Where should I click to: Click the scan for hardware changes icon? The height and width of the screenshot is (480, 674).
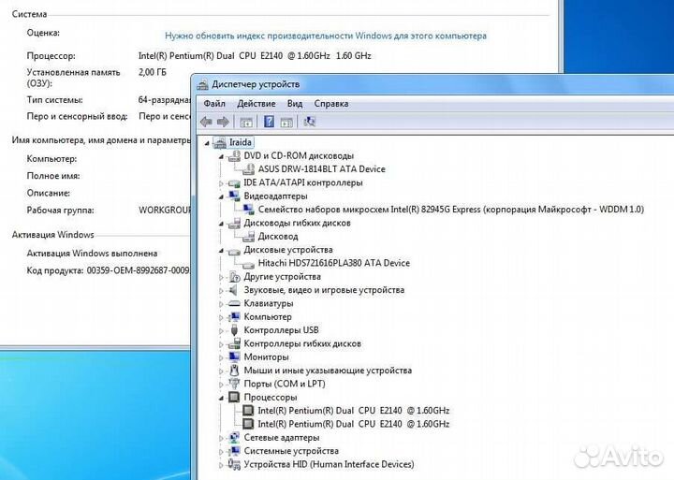pos(309,122)
